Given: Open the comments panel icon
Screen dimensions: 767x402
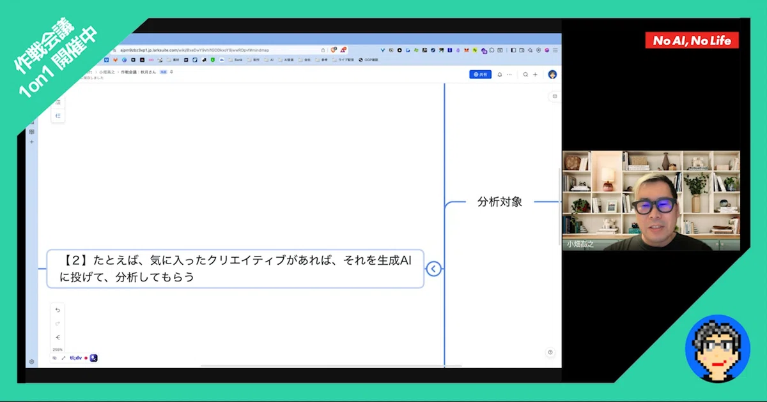Looking at the screenshot, I should click(554, 96).
